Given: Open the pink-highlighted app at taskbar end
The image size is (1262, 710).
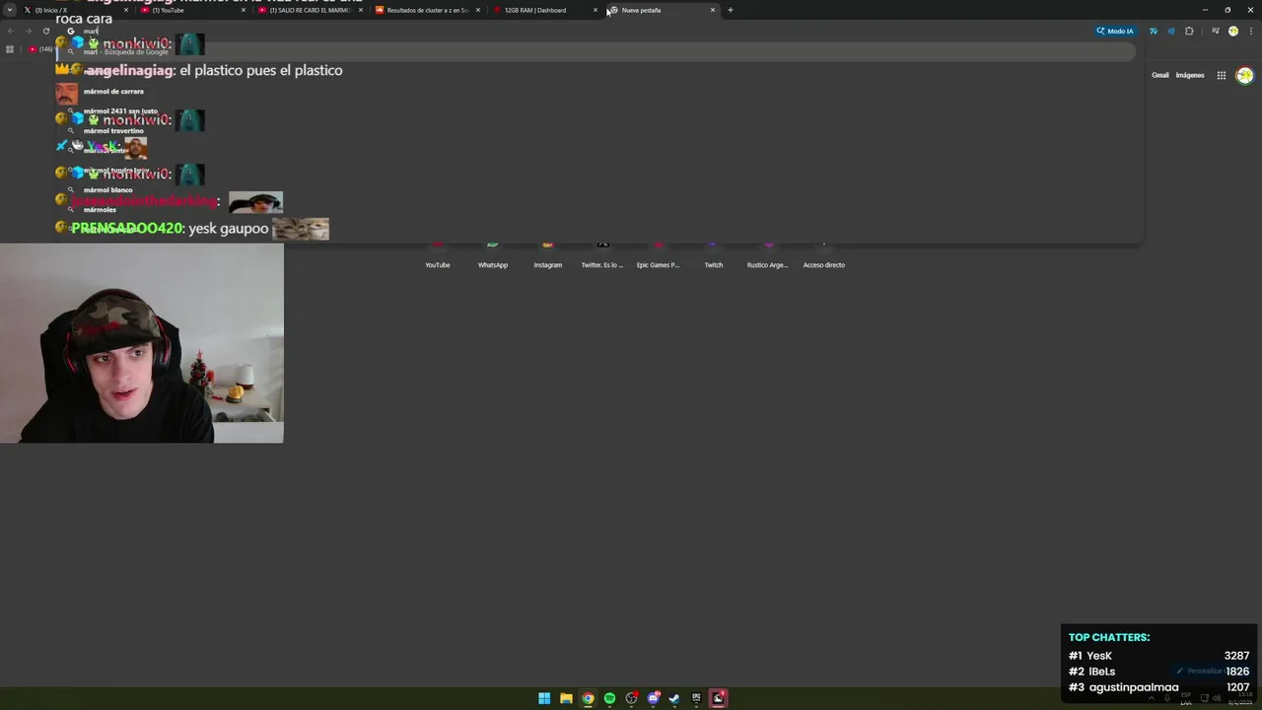Looking at the screenshot, I should coord(718,698).
